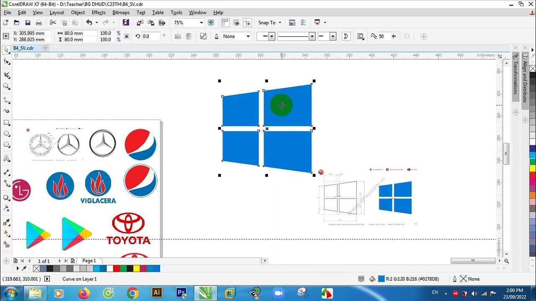
Task: Select the Color Eyedropper tool
Action: click(6, 222)
